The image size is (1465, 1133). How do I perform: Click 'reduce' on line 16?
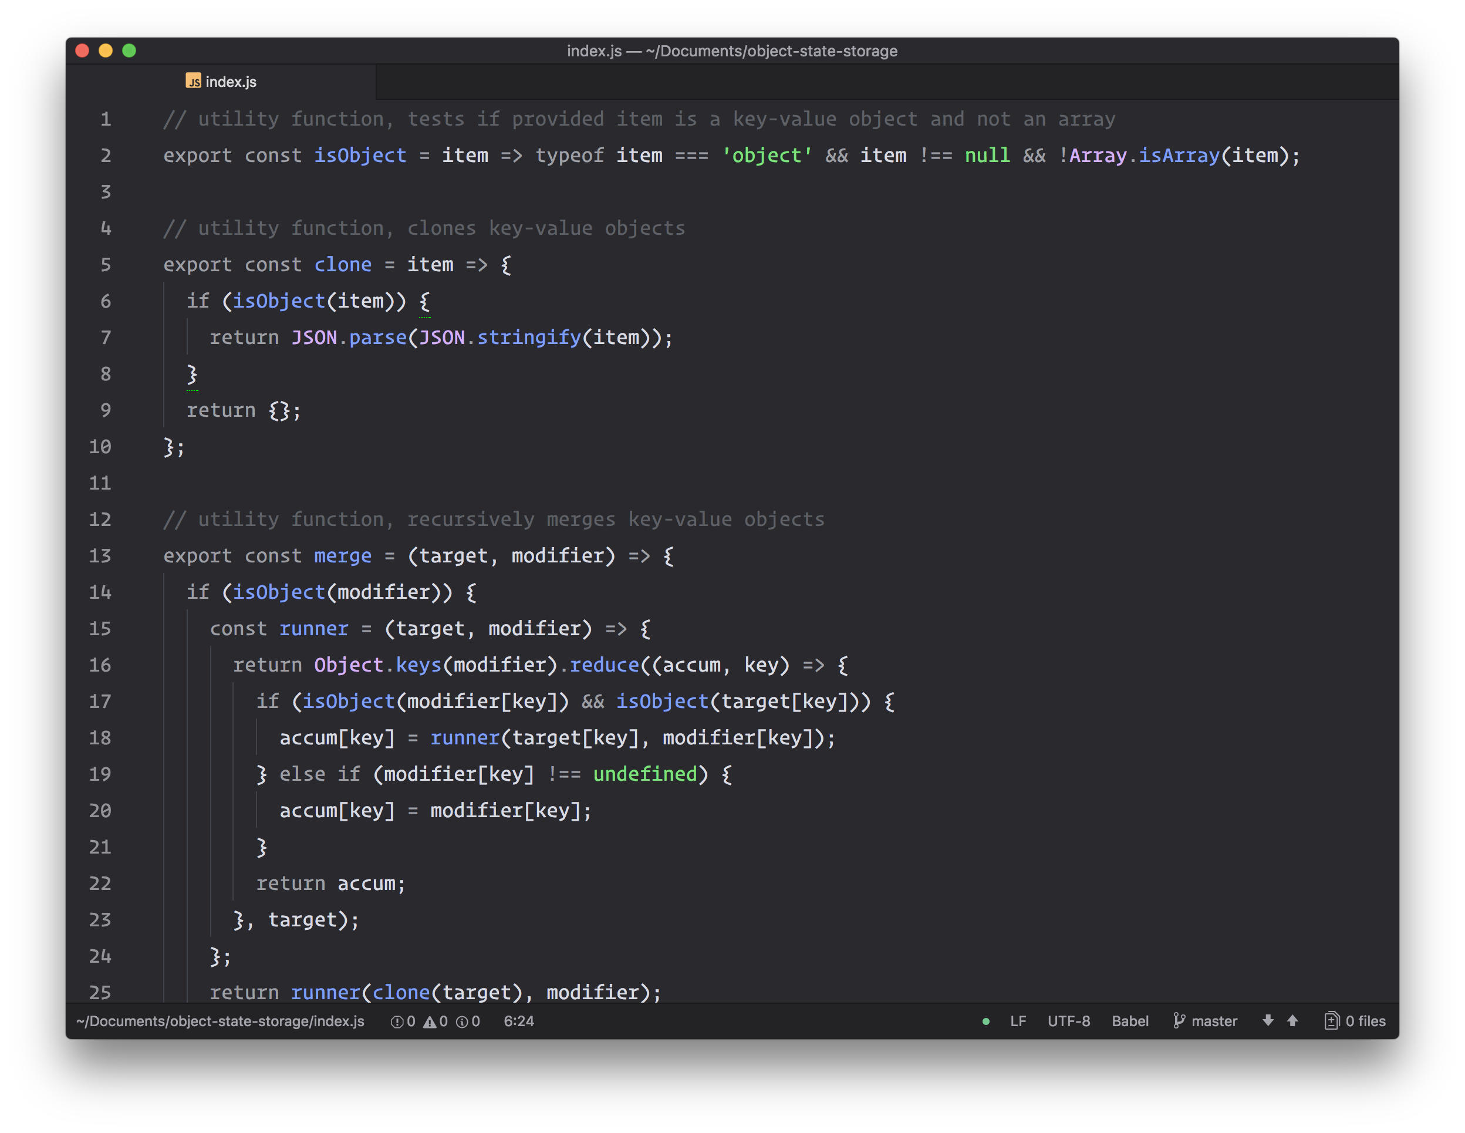[605, 665]
